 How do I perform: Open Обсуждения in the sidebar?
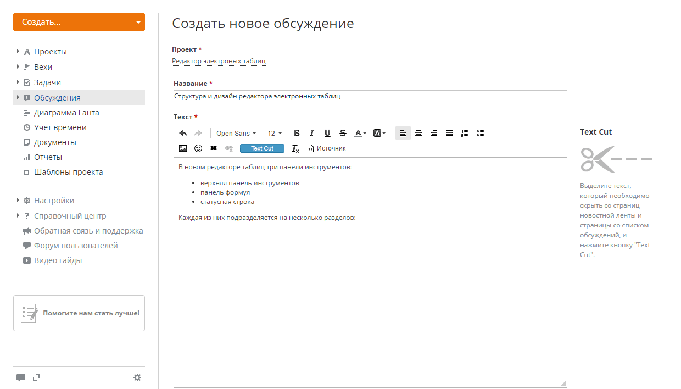[x=57, y=98]
